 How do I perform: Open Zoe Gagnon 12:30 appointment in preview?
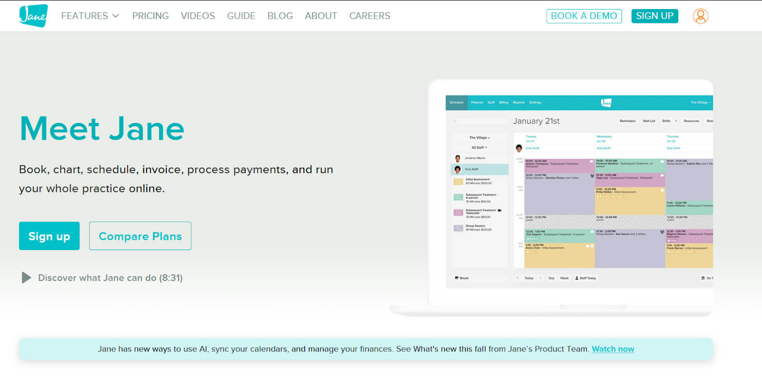(560, 236)
